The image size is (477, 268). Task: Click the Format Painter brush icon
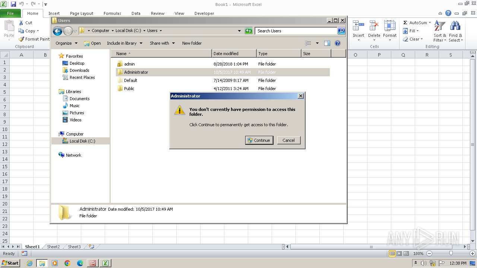click(21, 39)
